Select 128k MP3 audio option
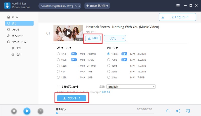This screenshot has height=116, width=201. click(58, 66)
